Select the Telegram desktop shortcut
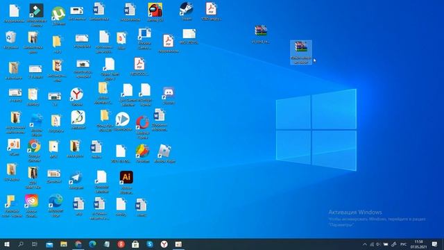 tap(76, 181)
